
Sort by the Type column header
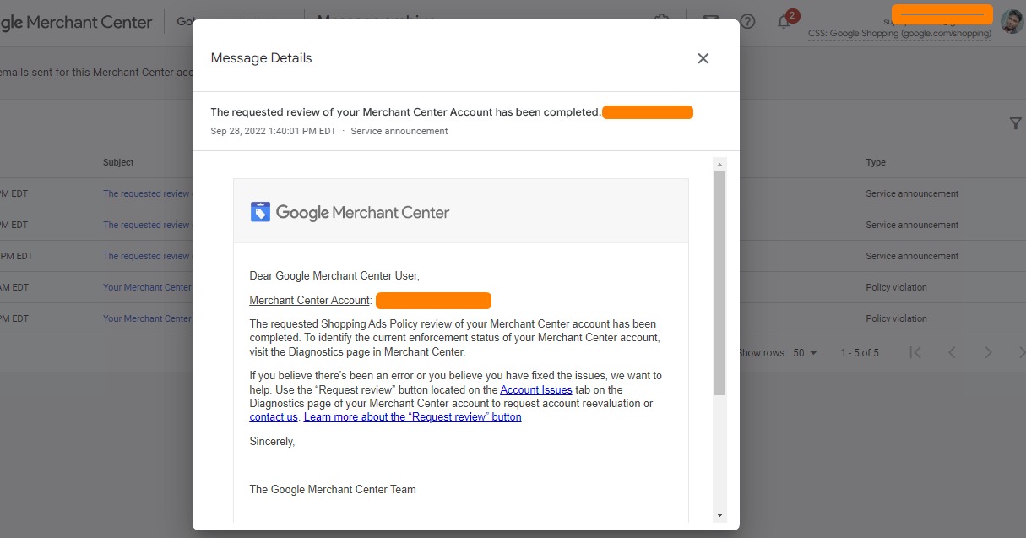click(x=876, y=162)
